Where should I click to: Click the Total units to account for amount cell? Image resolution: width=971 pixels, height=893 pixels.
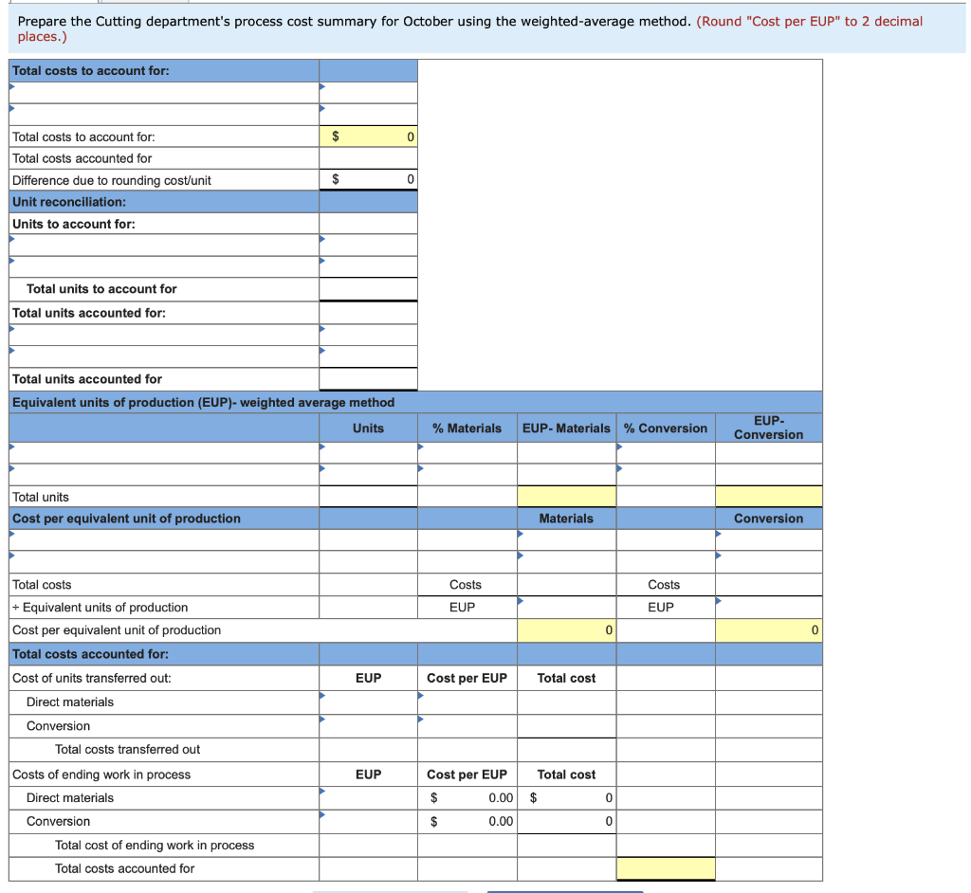click(x=369, y=289)
